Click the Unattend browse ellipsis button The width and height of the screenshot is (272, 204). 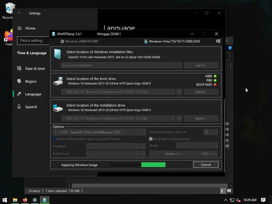click(143, 146)
